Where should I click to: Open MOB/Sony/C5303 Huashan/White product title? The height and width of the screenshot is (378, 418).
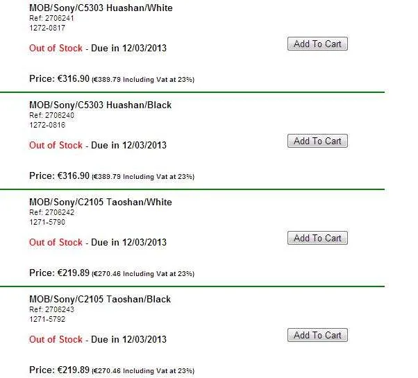tap(101, 8)
